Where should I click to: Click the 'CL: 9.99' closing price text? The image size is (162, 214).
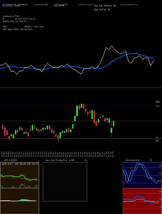tap(59, 6)
